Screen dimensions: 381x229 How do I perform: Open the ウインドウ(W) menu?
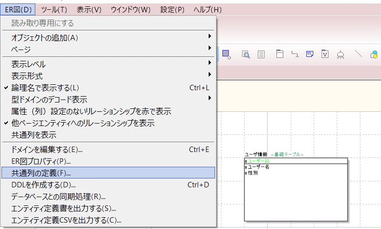click(x=131, y=10)
